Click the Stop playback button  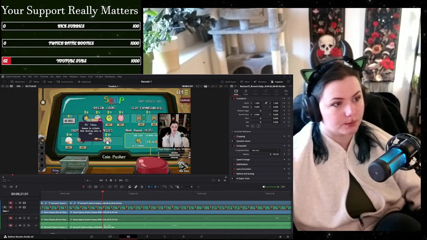click(111, 180)
